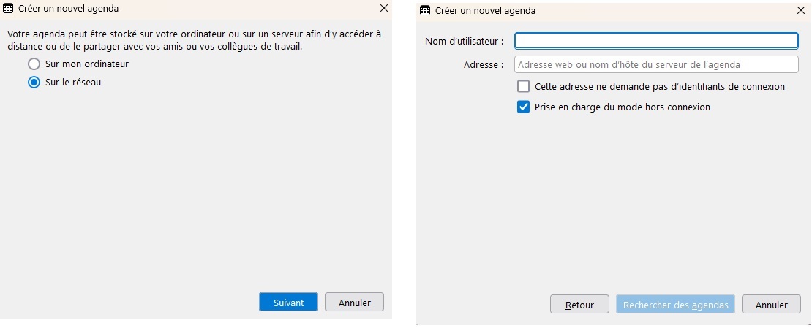The height and width of the screenshot is (331, 812).
Task: Go back with the Retour button
Action: pos(579,305)
